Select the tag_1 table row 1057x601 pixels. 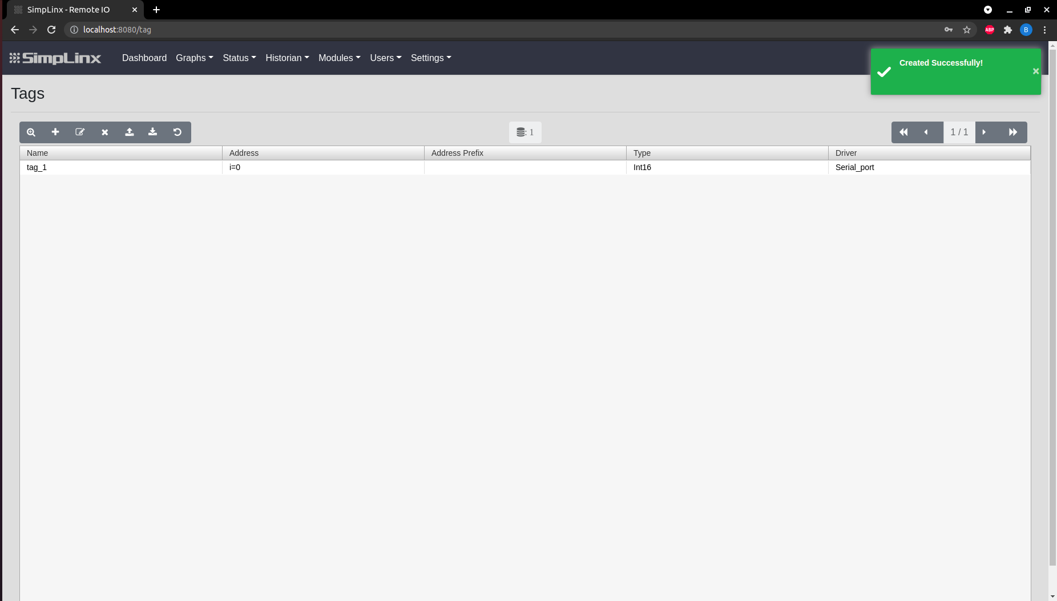coord(121,167)
